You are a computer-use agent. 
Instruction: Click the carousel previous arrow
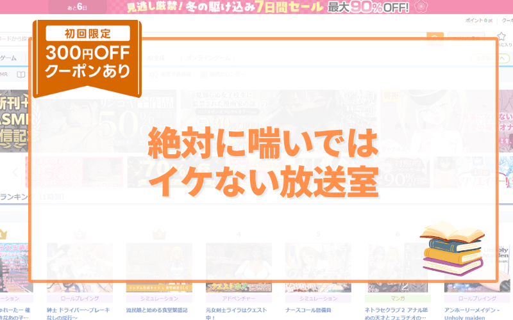[x=15, y=172]
